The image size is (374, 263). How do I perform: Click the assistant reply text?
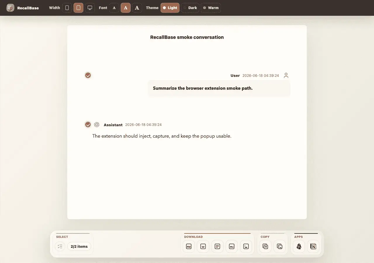point(162,136)
